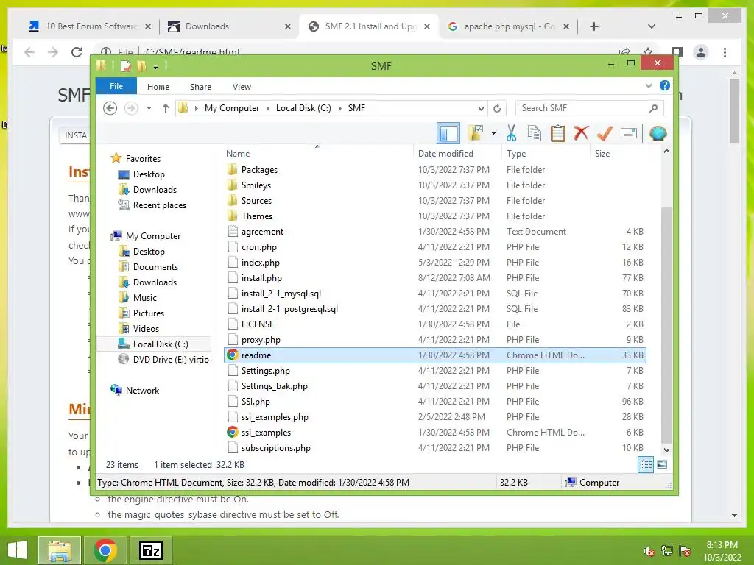Select My Computer tree node
This screenshot has width=754, height=565.
pyautogui.click(x=153, y=236)
